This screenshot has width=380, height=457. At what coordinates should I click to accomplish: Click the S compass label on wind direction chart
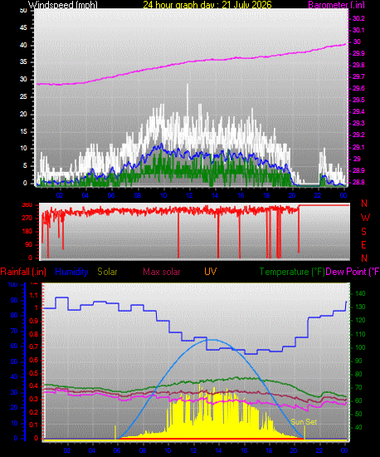[363, 232]
